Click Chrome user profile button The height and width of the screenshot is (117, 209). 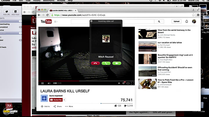(x=193, y=10)
